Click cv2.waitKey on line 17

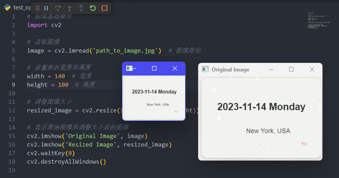tap(46, 153)
